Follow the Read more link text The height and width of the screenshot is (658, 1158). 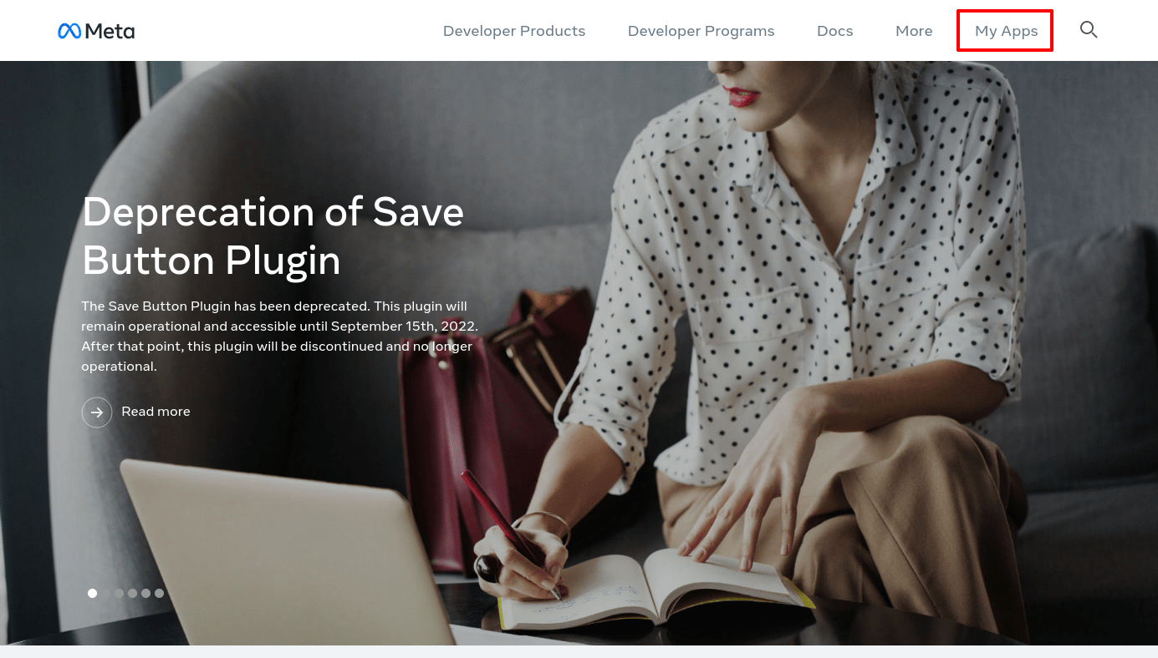pos(156,412)
